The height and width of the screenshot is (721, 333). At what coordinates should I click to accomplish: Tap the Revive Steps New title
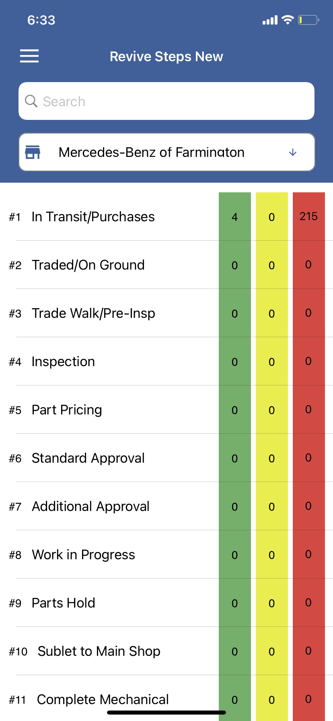click(166, 57)
